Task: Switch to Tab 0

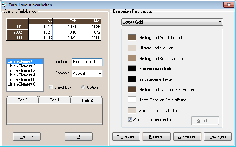Action: [x=22, y=100]
